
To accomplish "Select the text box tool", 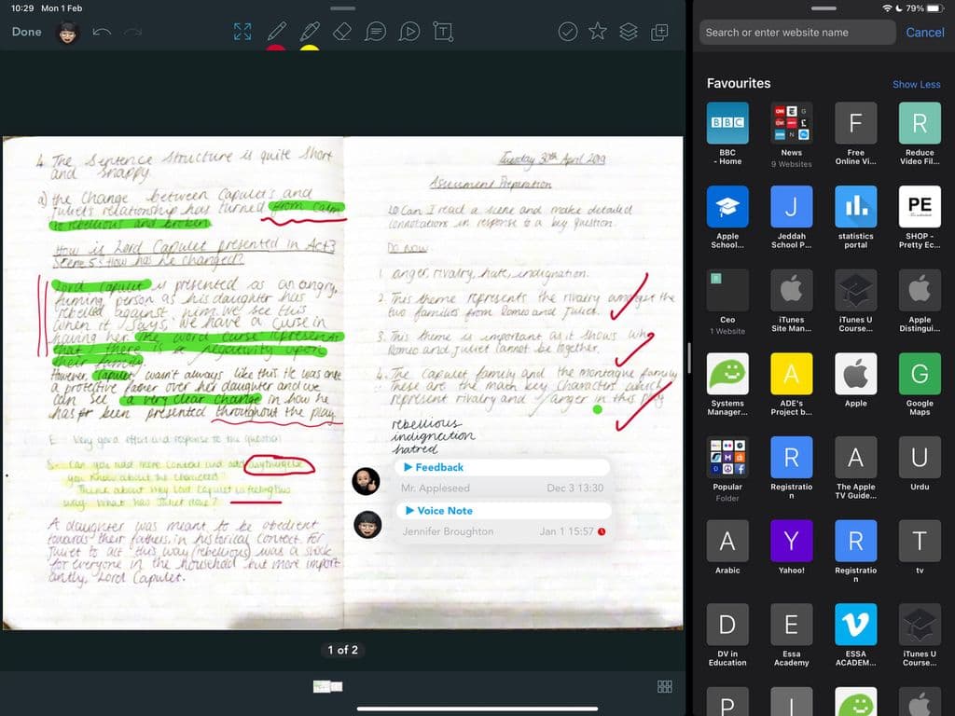I will [x=443, y=32].
